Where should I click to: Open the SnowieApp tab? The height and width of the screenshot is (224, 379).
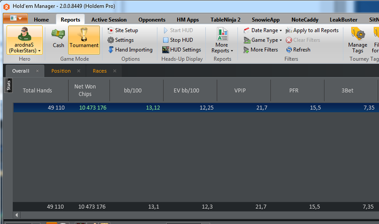(x=265, y=20)
